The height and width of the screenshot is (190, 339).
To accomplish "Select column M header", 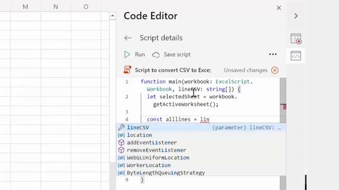I will tap(25, 7).
